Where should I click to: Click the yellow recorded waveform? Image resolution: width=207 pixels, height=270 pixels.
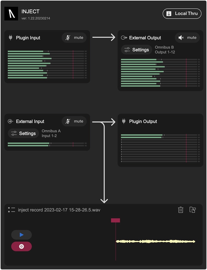click(155, 241)
